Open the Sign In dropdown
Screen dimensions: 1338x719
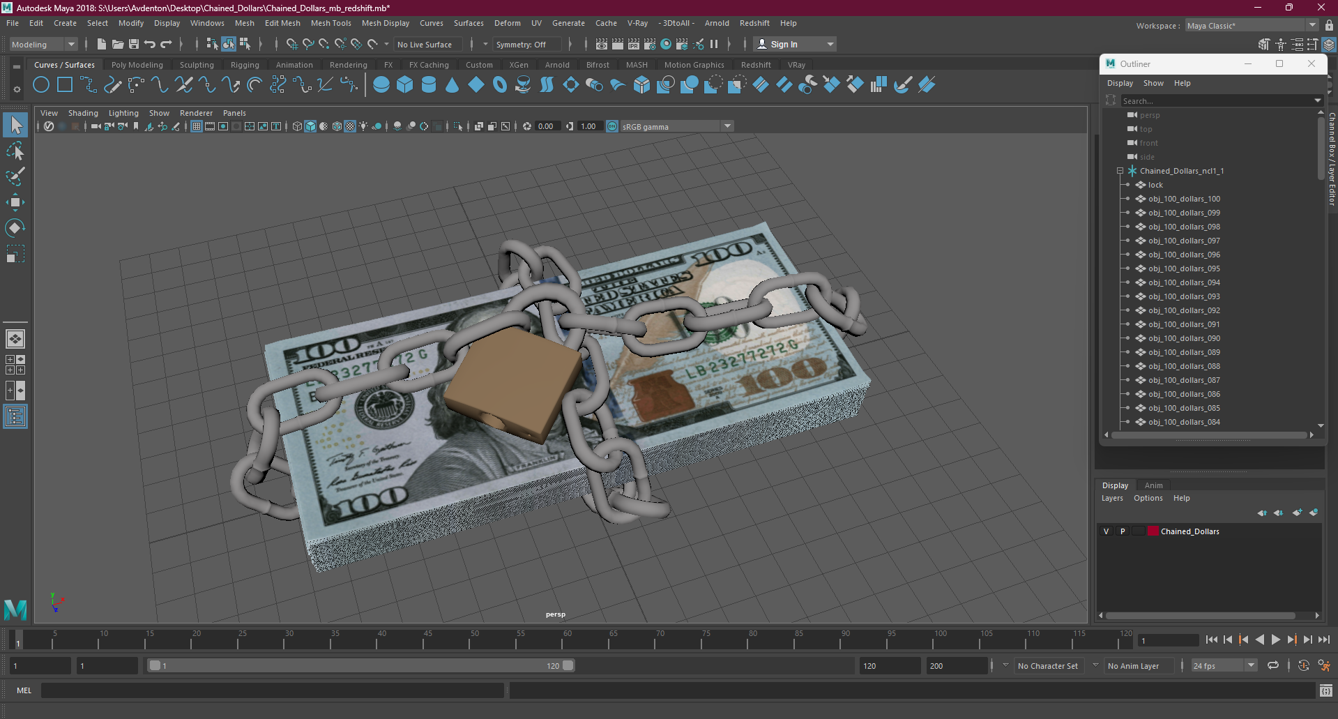pyautogui.click(x=796, y=45)
